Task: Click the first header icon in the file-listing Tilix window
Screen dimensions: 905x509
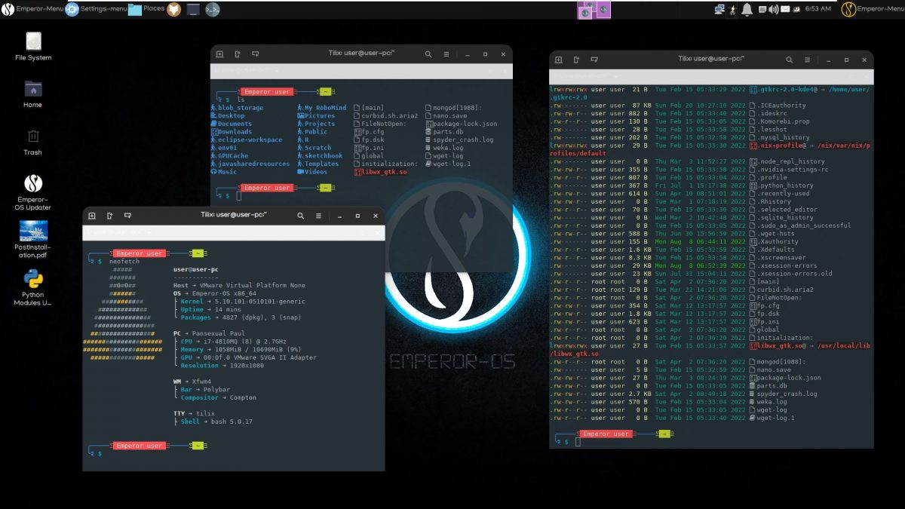Action: [558, 58]
